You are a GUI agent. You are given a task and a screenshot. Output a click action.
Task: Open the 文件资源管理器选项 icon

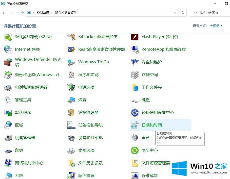tap(135, 163)
